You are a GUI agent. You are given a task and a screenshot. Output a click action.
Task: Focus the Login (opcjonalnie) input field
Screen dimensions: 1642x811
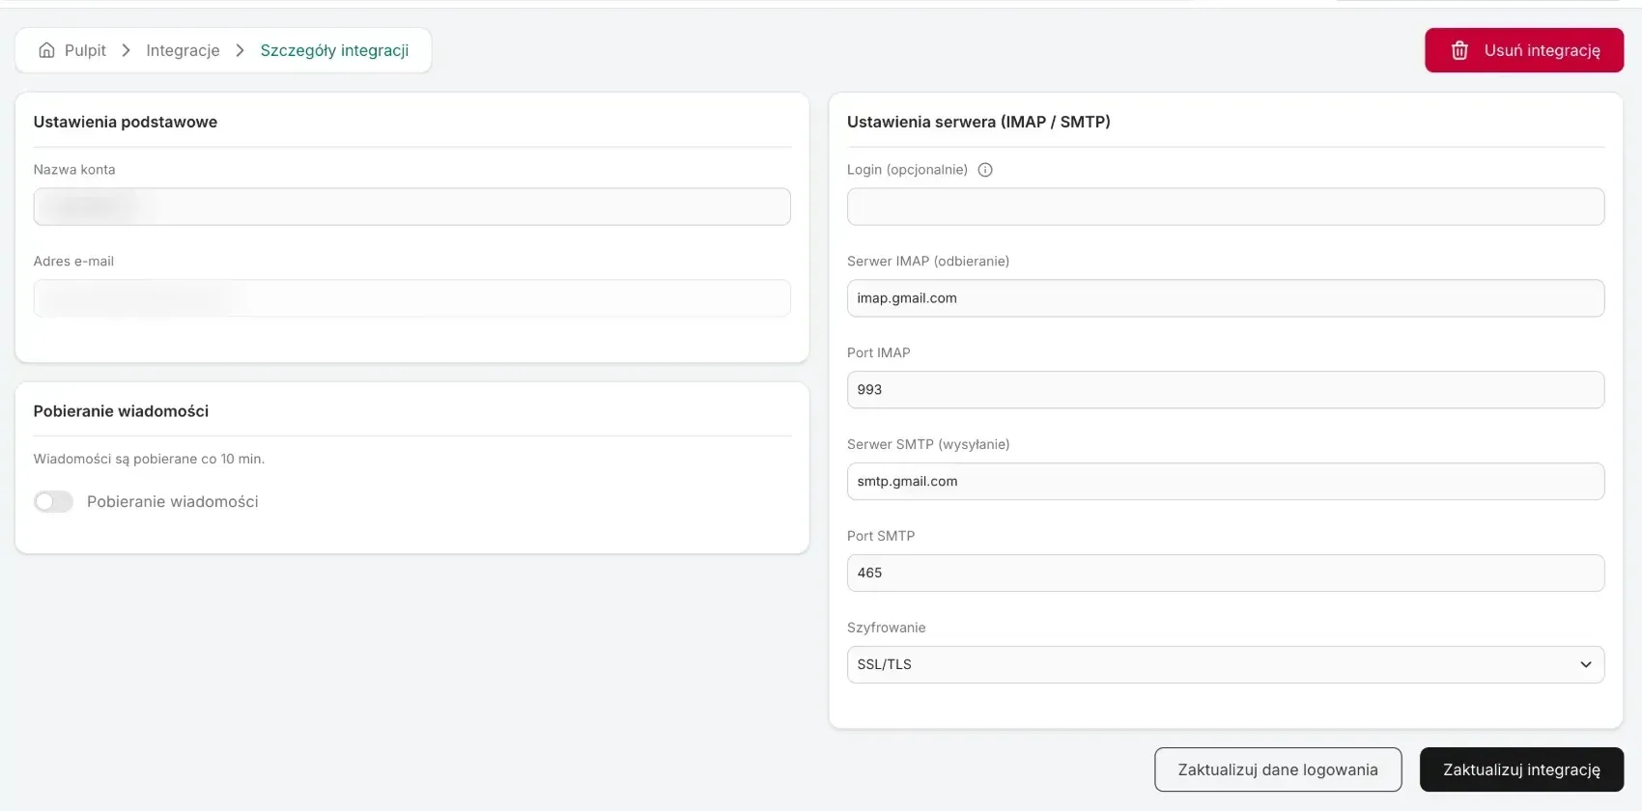(1226, 207)
